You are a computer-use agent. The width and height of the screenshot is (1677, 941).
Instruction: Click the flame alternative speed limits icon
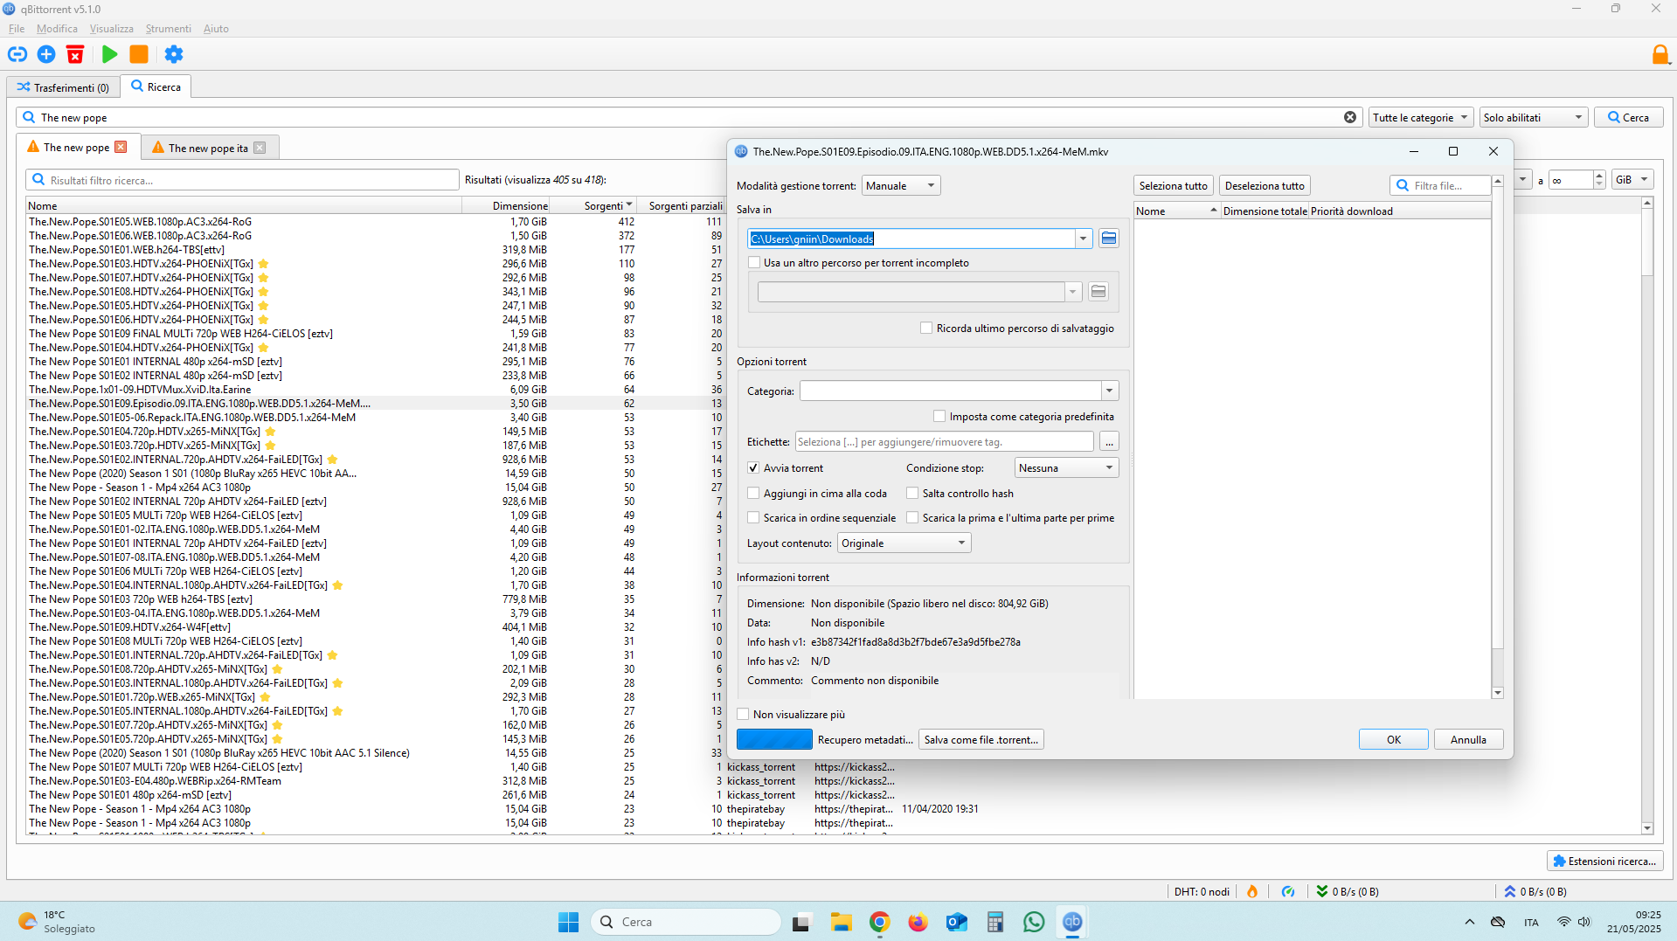coord(1252,891)
